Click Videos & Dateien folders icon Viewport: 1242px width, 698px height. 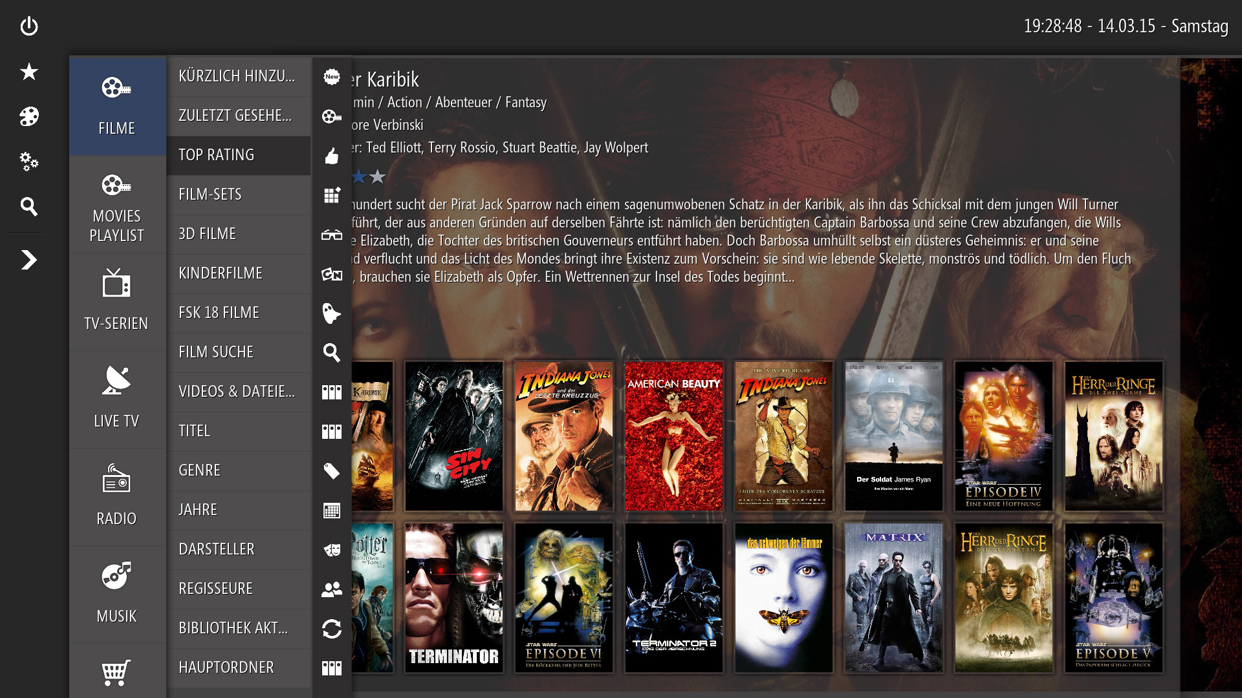332,392
